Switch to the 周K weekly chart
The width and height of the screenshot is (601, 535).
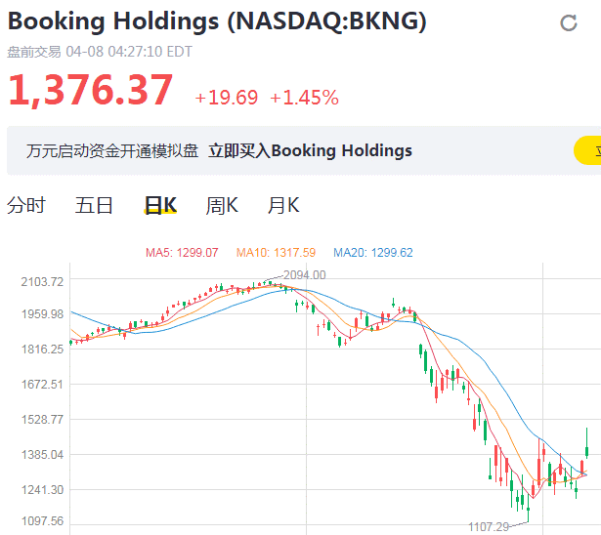point(222,206)
